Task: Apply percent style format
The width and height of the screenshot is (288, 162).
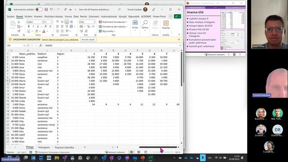Action: tap(89, 27)
